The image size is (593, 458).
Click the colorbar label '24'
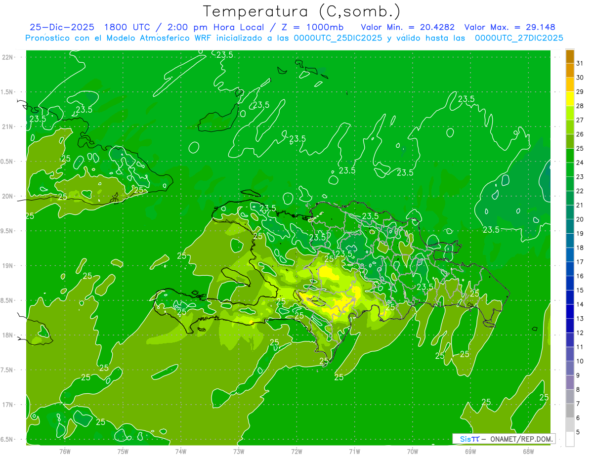pos(580,163)
